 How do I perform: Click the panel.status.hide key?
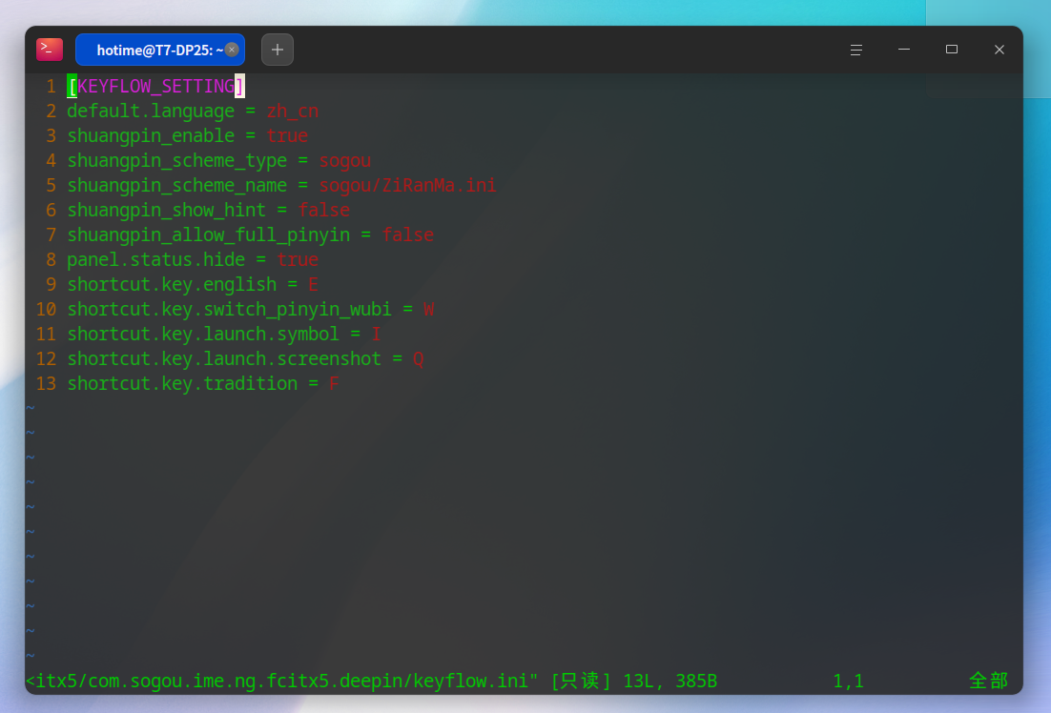click(x=156, y=260)
